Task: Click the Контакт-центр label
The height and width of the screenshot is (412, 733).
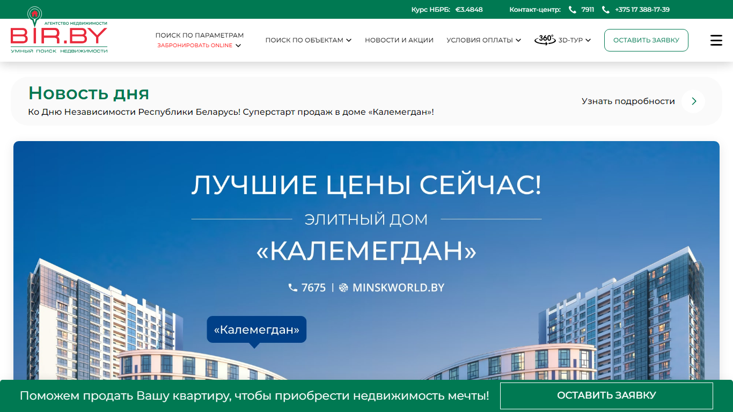Action: 535,10
